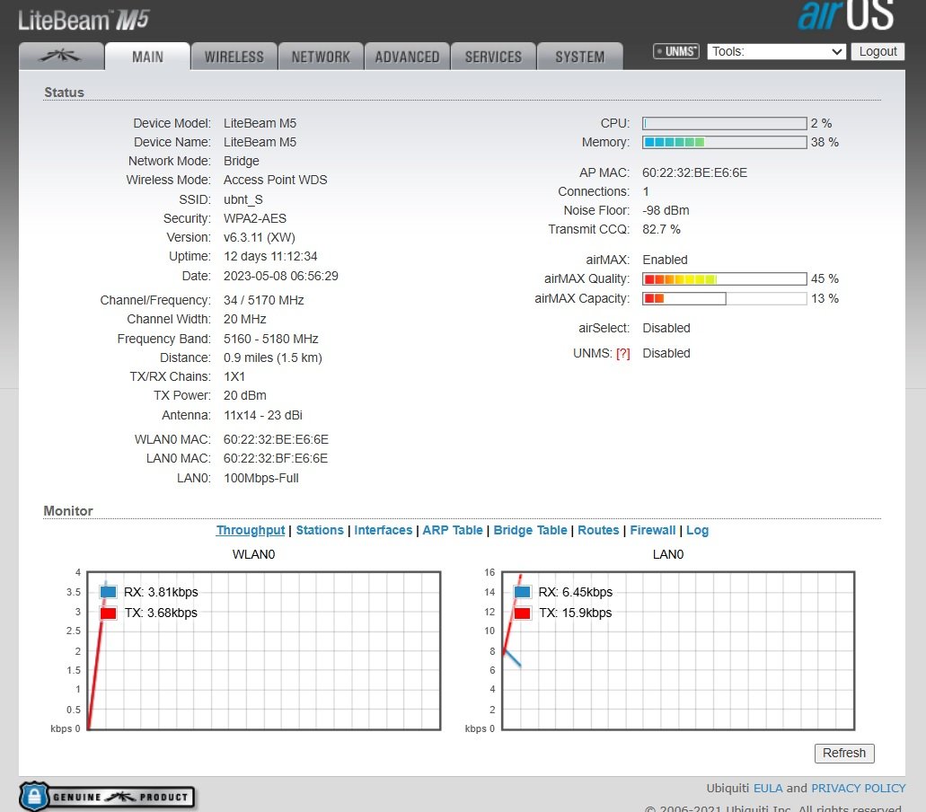Open the ADVANCED tab
The height and width of the screenshot is (812, 926).
pos(407,57)
